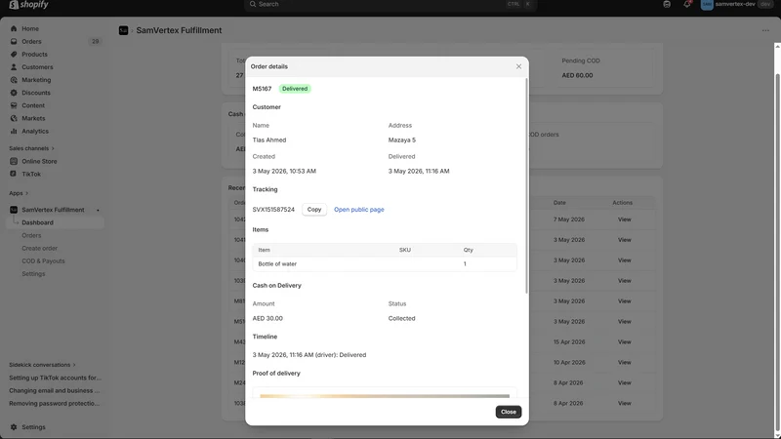Click the Online Store icon

click(14, 161)
